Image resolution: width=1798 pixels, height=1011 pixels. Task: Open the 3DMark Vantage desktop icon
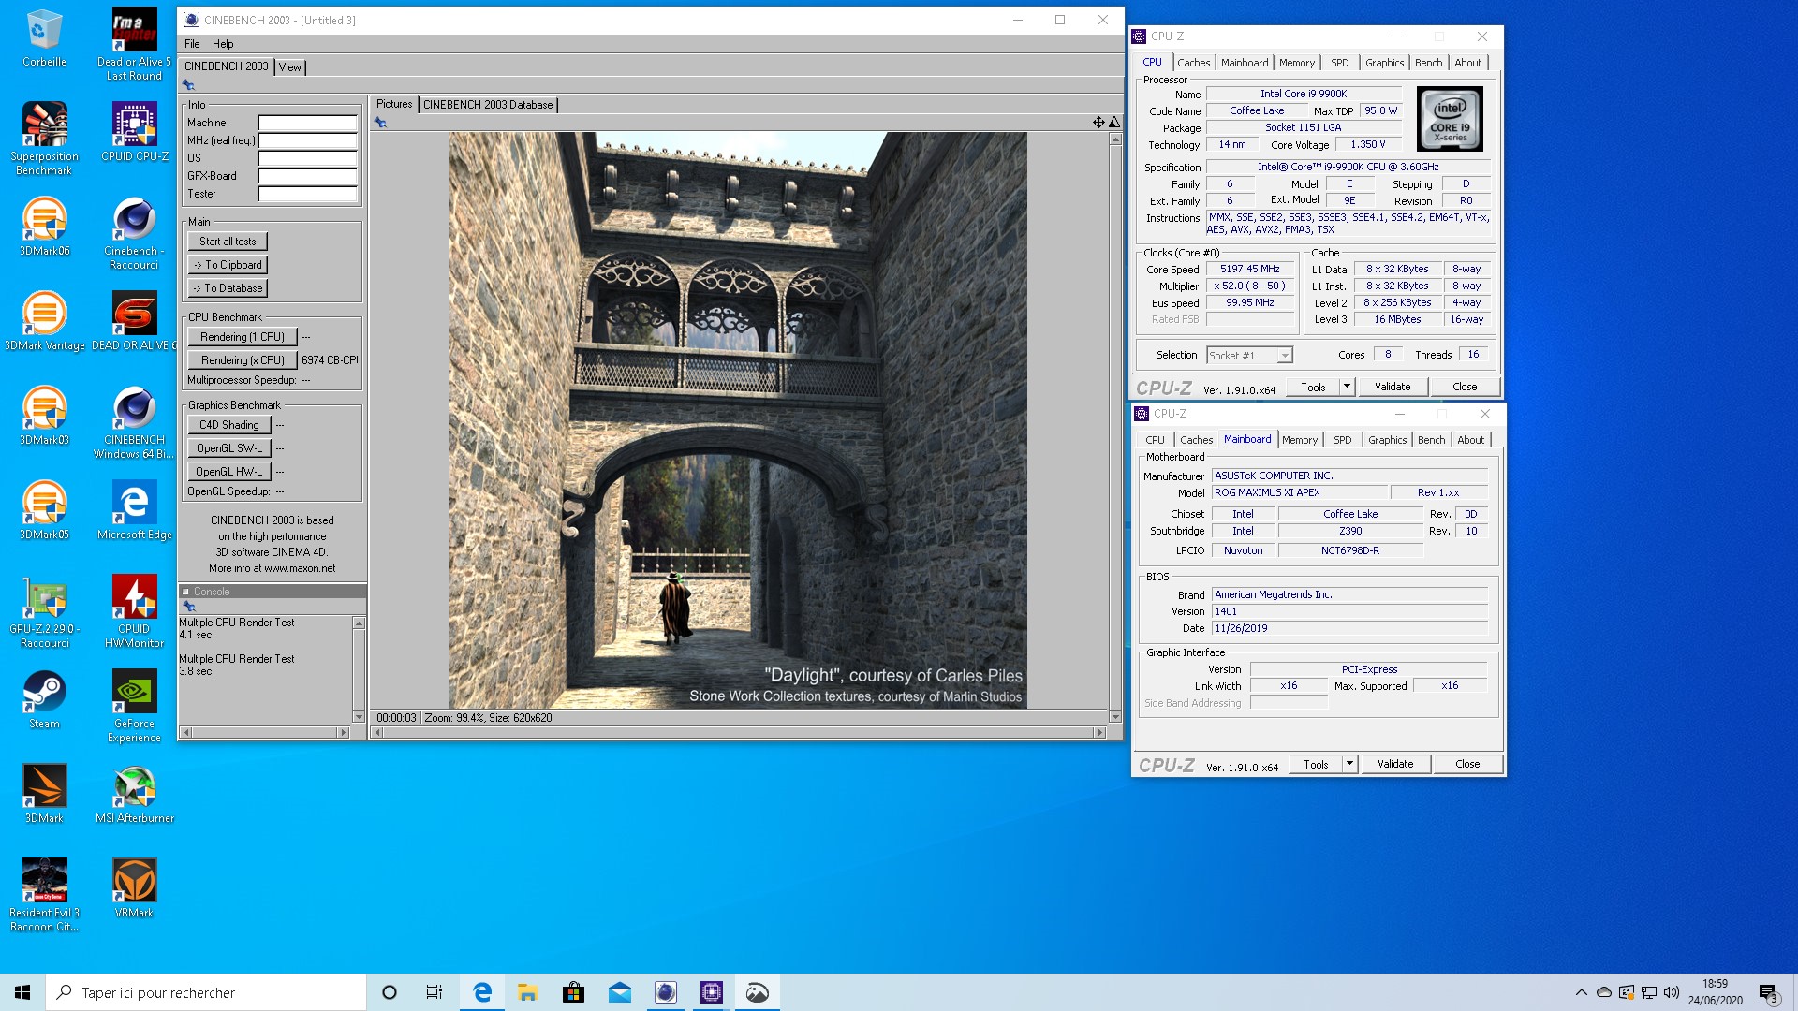44,321
